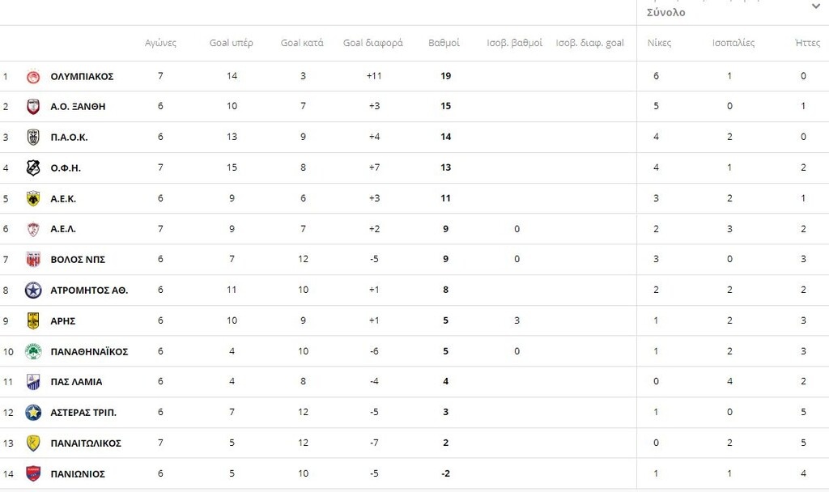The image size is (829, 492).
Task: Expand the Σύνολο dropdown chevron
Action: click(815, 6)
